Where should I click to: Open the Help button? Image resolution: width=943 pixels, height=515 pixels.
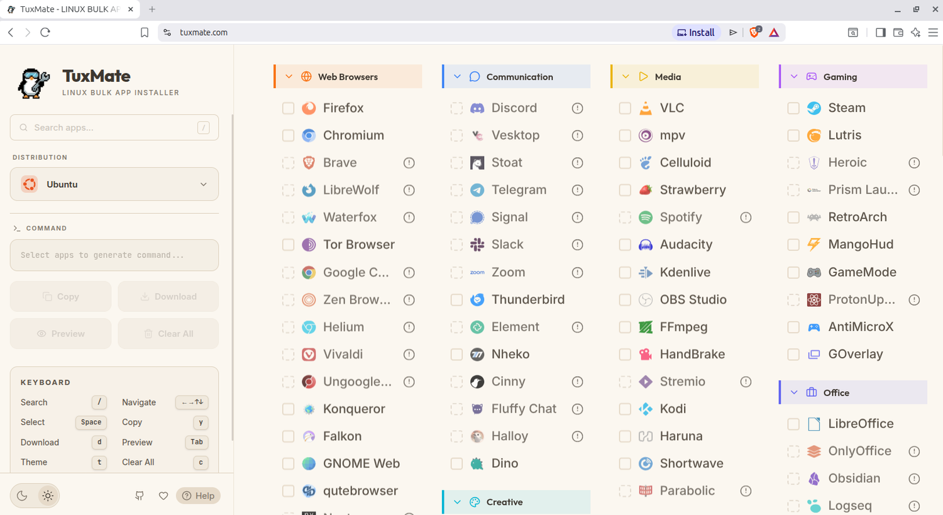coord(198,496)
